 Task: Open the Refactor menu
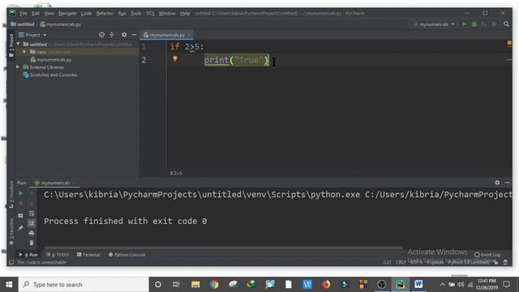[x=105, y=13]
